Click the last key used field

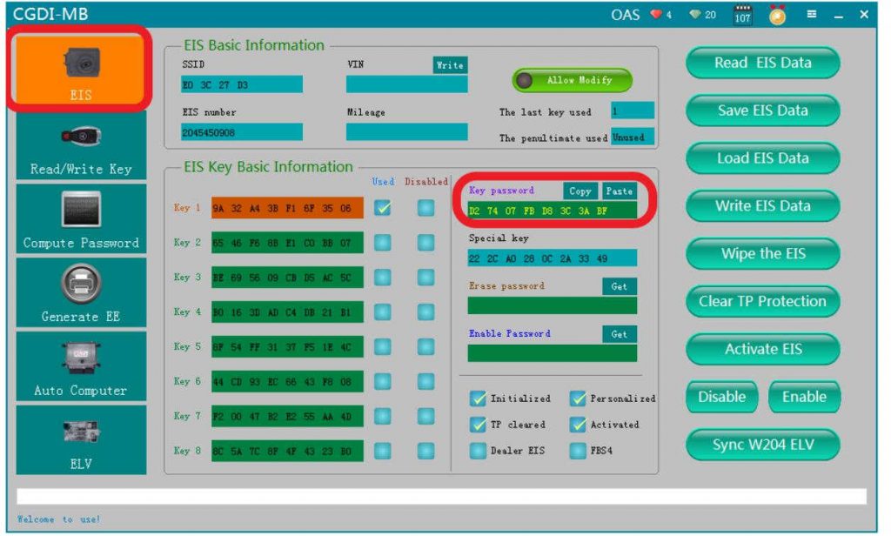(633, 111)
